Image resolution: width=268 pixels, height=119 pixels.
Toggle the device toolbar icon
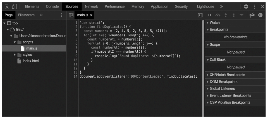(14, 7)
